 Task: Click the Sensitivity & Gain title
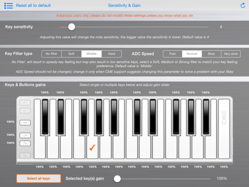pos(124,6)
